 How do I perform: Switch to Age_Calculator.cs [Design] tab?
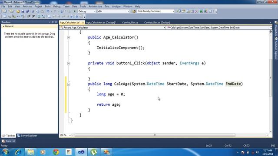coord(101,23)
